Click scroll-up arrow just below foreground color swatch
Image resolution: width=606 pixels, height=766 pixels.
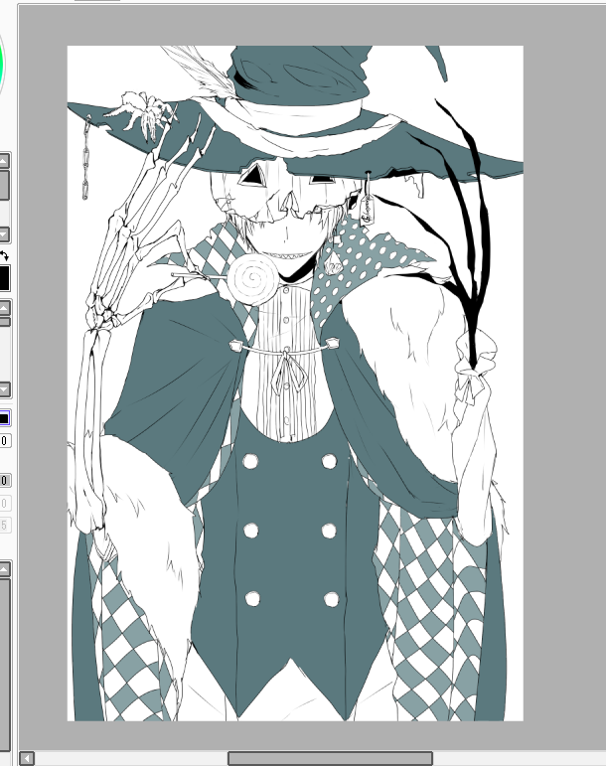pyautogui.click(x=4, y=308)
